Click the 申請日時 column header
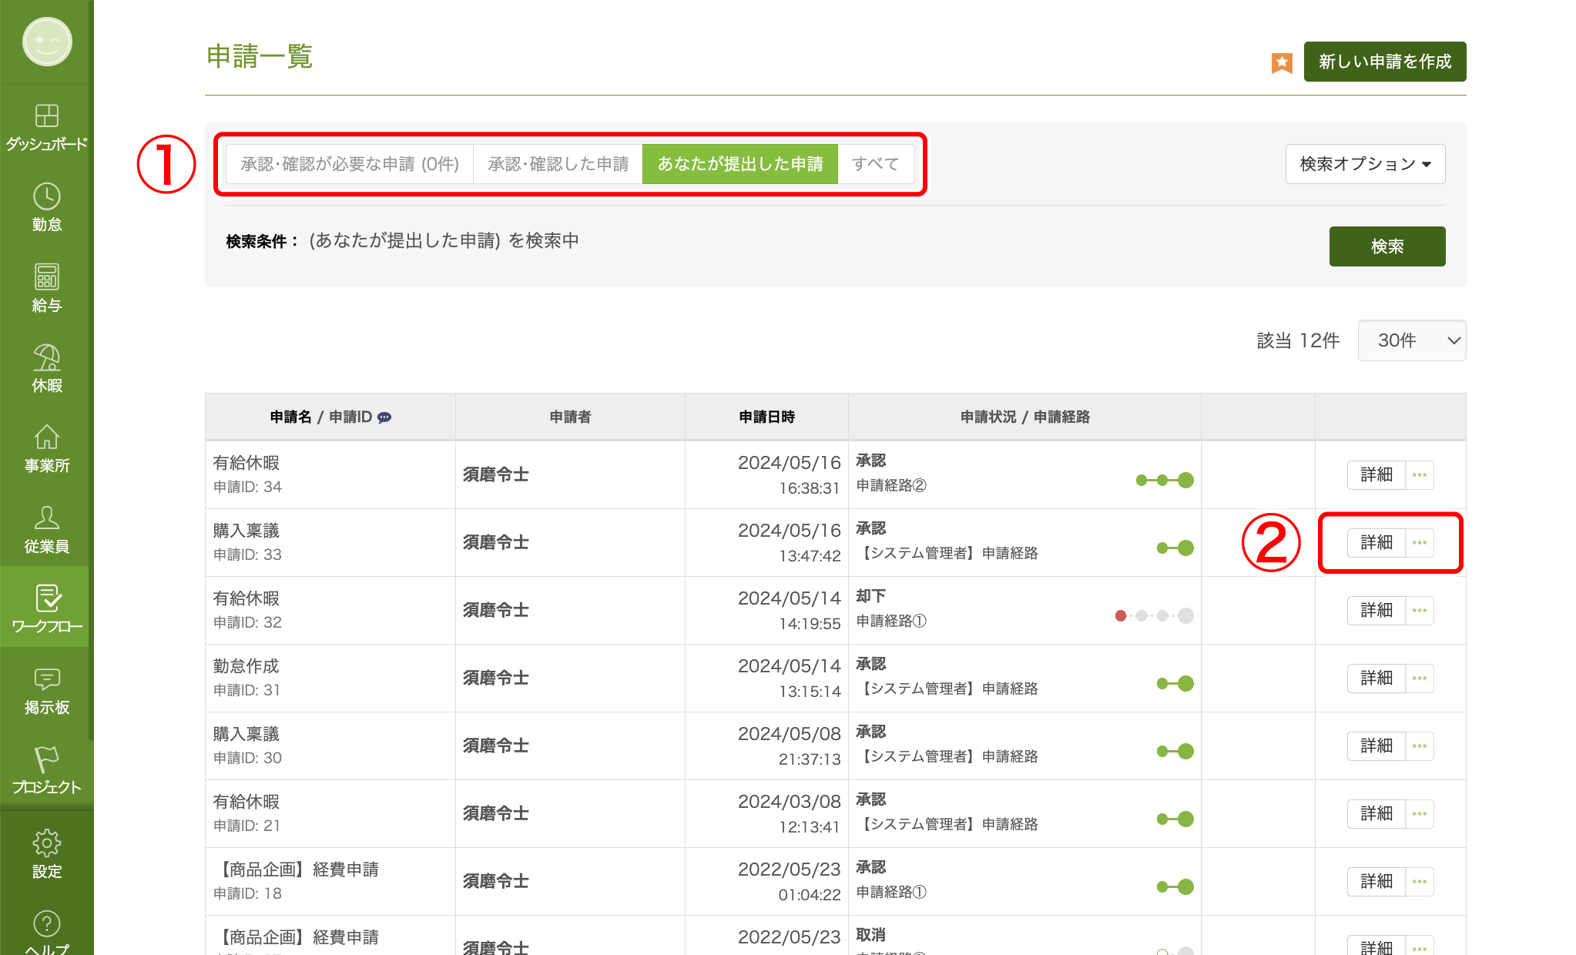Screen dimensions: 1576x955 tap(766, 417)
